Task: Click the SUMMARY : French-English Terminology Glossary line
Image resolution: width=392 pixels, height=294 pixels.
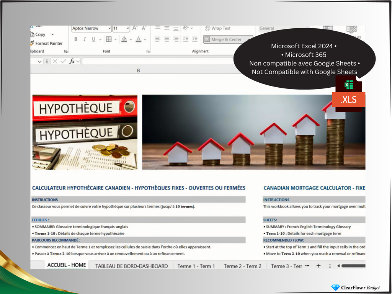Action: pyautogui.click(x=307, y=227)
